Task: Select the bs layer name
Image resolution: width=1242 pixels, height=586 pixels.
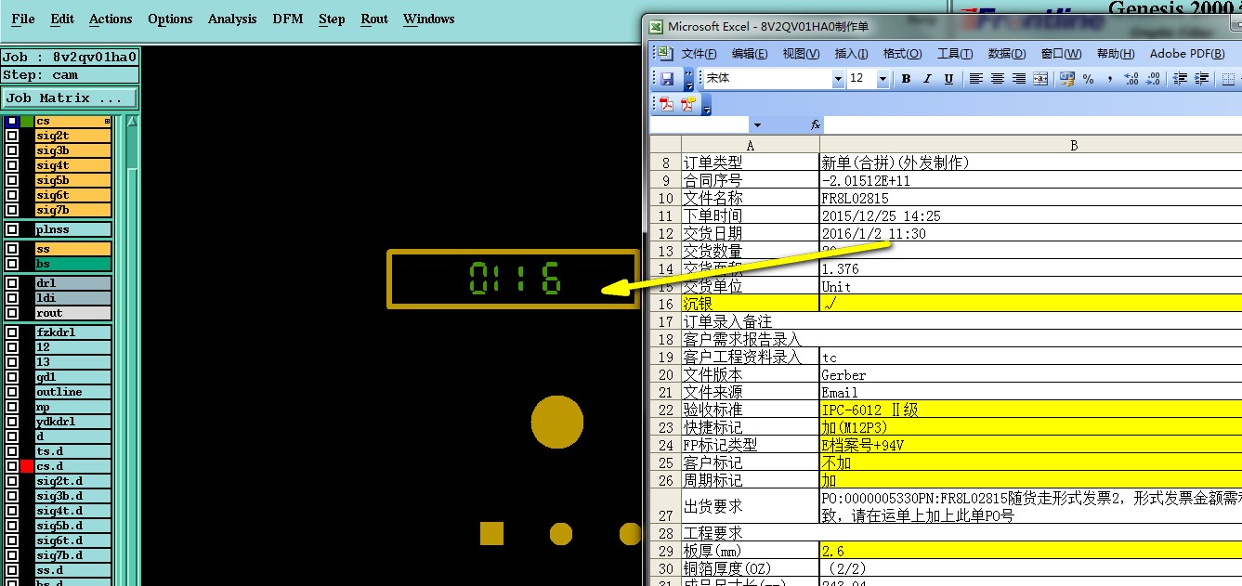Action: tap(72, 264)
